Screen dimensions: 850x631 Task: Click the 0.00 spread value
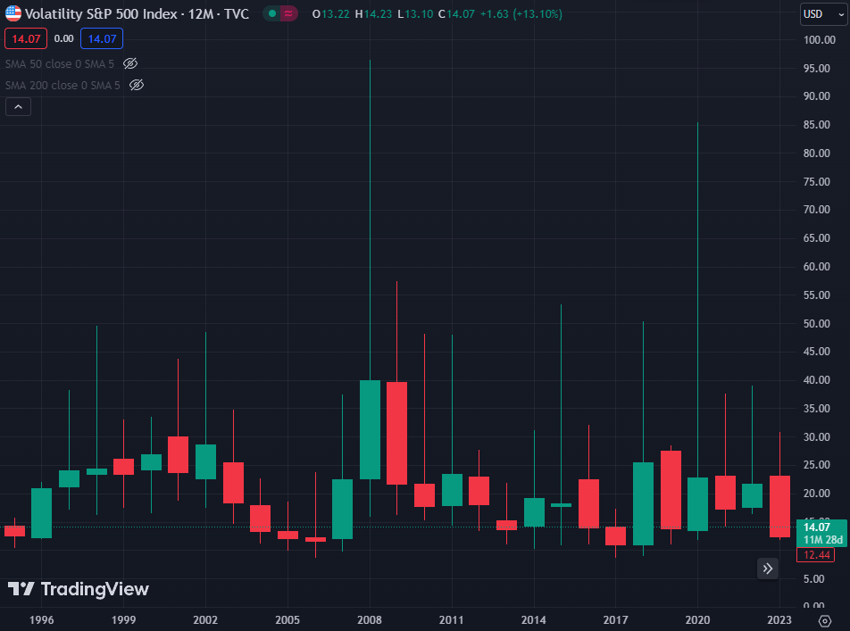[64, 39]
